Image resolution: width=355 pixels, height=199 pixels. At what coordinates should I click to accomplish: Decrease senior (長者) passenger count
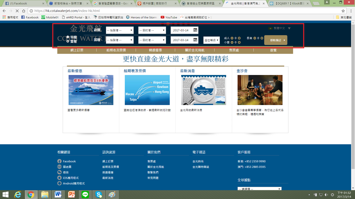[x=255, y=38]
